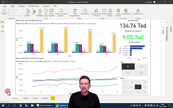Click Umsatzerlöse legend swatch in bar chart

86,24
